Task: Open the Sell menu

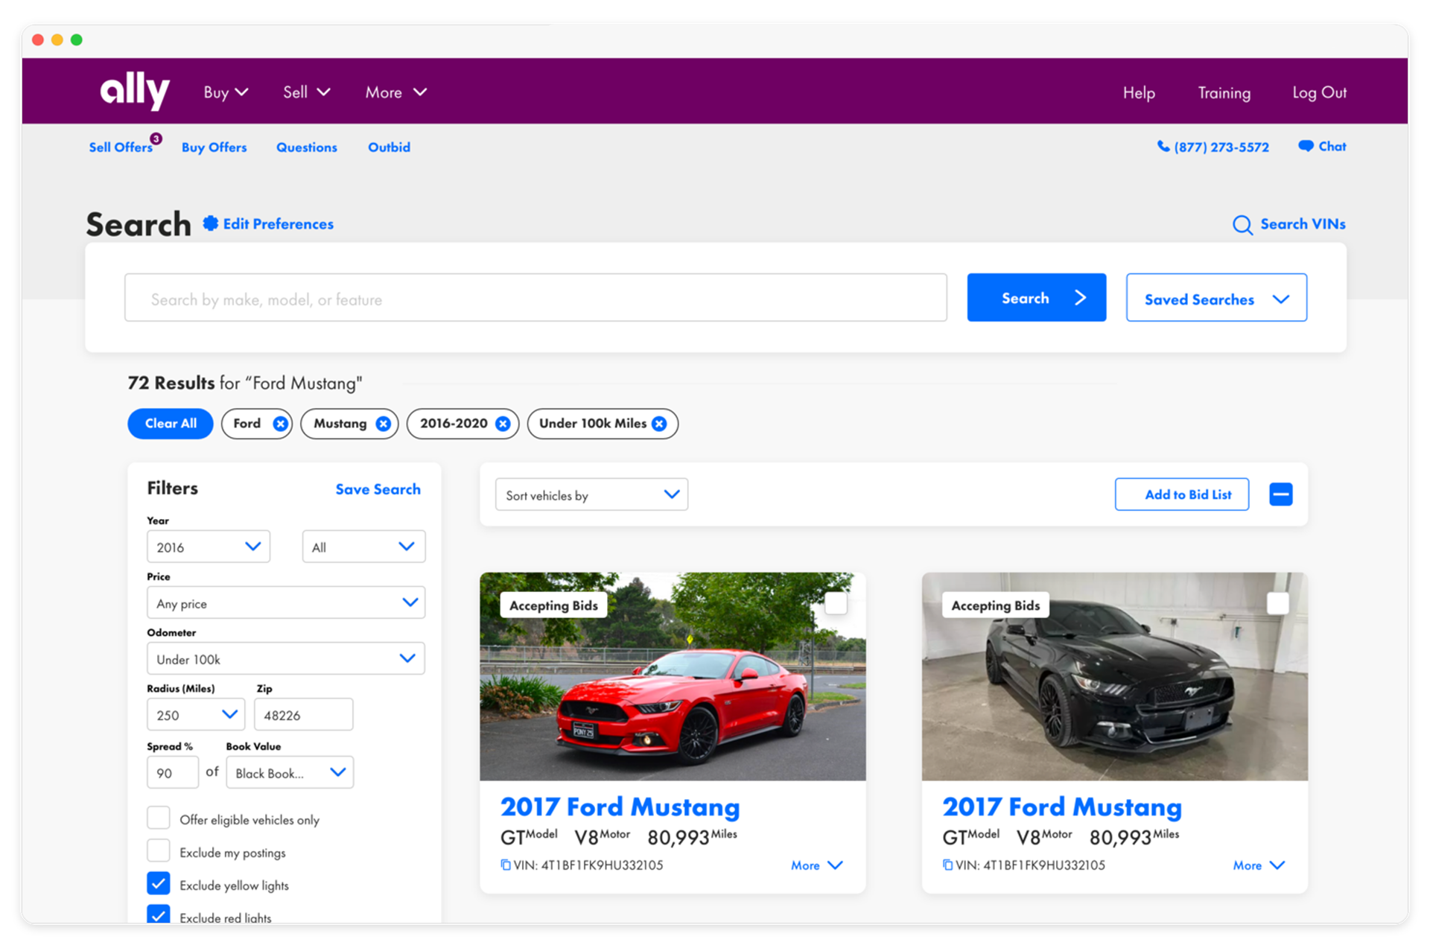Action: (306, 92)
